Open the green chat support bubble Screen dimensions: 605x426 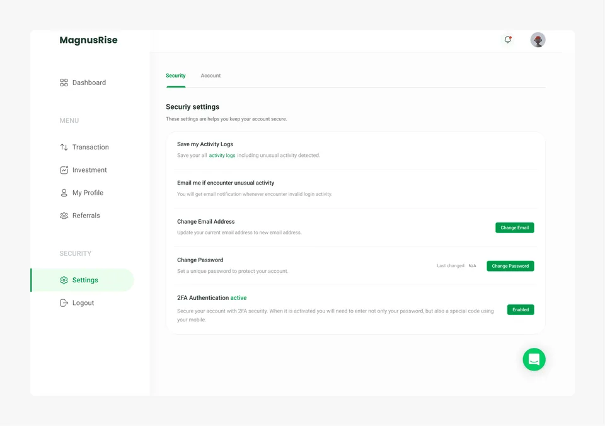coord(534,359)
